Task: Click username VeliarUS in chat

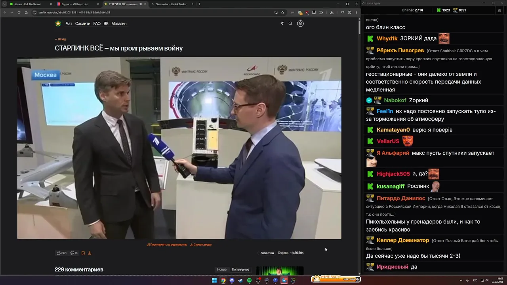Action: pos(388,141)
